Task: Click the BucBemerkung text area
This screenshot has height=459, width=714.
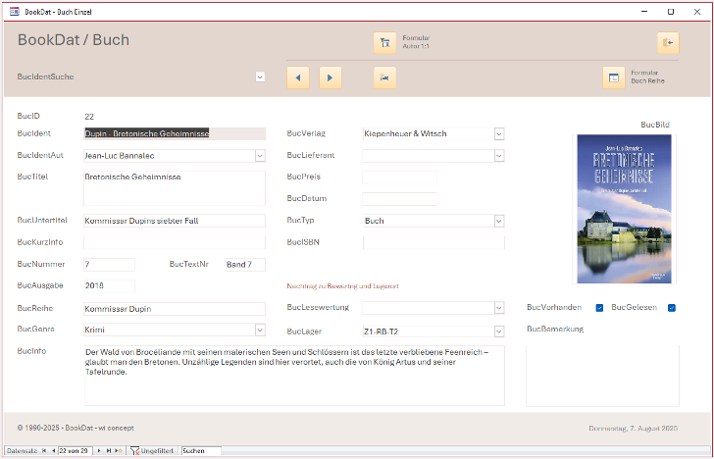Action: [x=602, y=372]
